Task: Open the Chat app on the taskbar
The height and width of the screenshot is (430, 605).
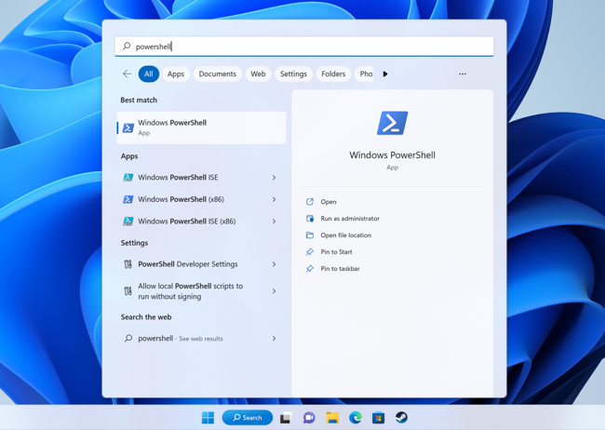Action: [x=309, y=418]
